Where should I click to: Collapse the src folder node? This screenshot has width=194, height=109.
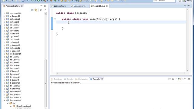point(8,103)
